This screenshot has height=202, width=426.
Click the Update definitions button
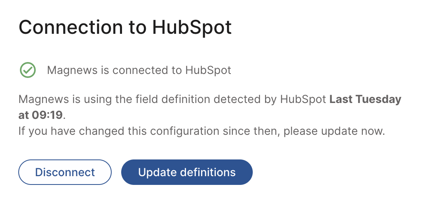click(187, 172)
